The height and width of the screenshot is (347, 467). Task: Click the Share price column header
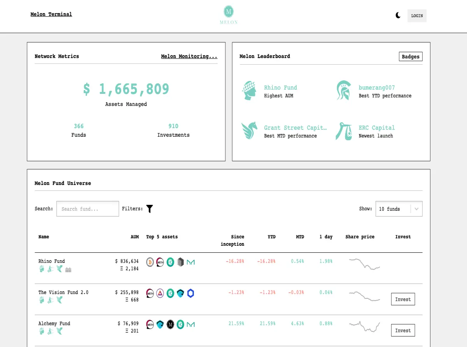[360, 237]
